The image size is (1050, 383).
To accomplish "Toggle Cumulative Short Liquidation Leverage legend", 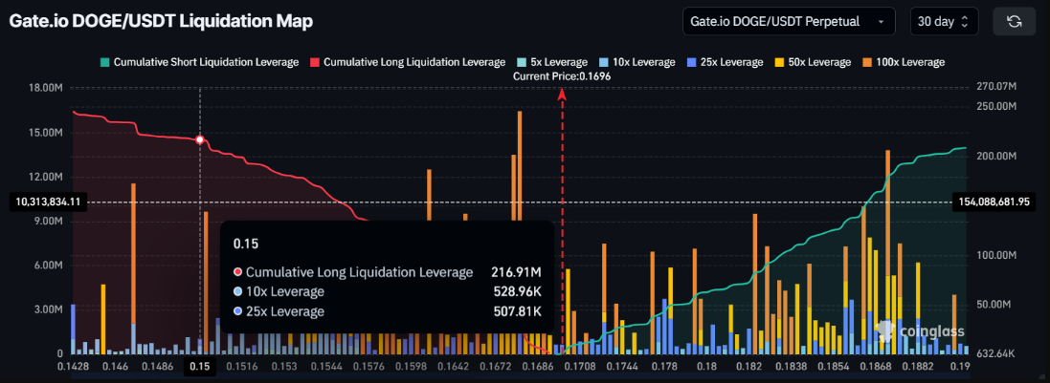I will [199, 62].
